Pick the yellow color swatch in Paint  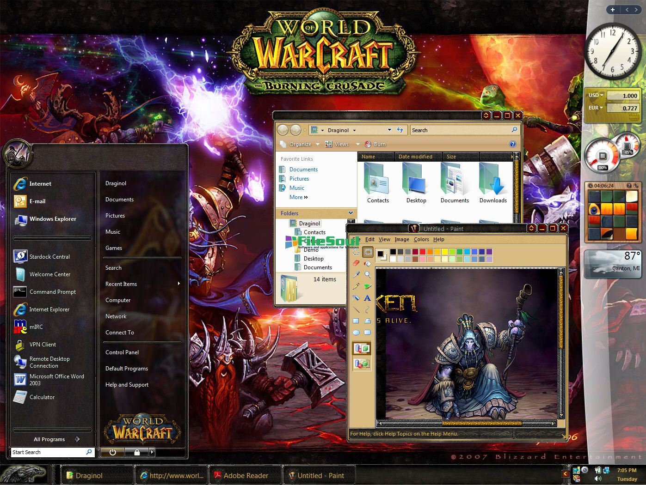(444, 252)
